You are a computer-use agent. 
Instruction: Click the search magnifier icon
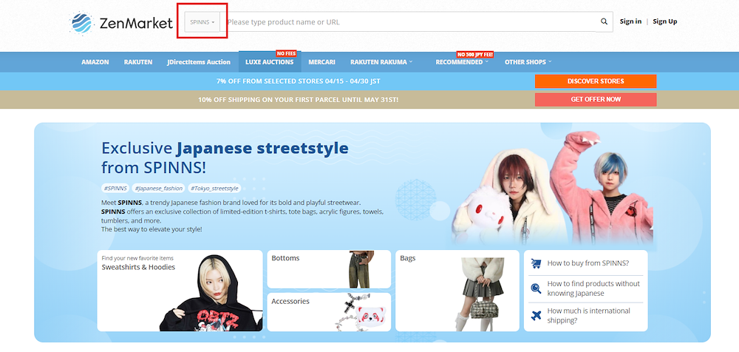[x=604, y=21]
